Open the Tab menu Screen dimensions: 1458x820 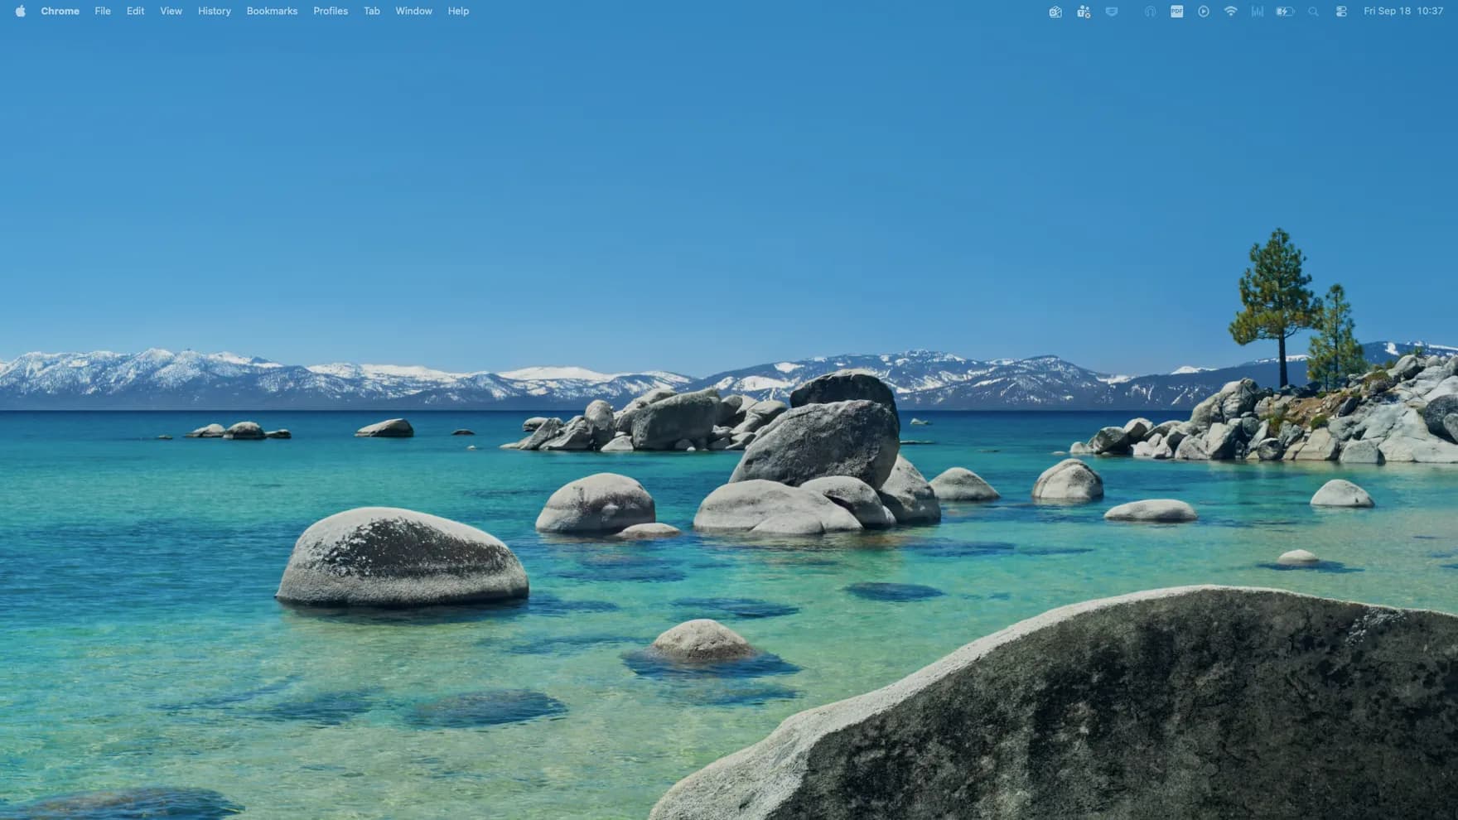pyautogui.click(x=372, y=11)
